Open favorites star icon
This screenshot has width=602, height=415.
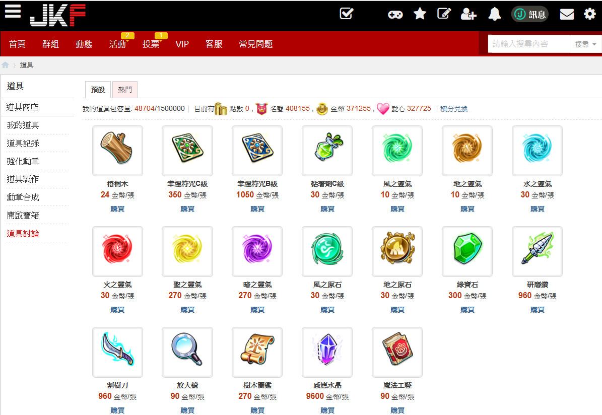[420, 14]
